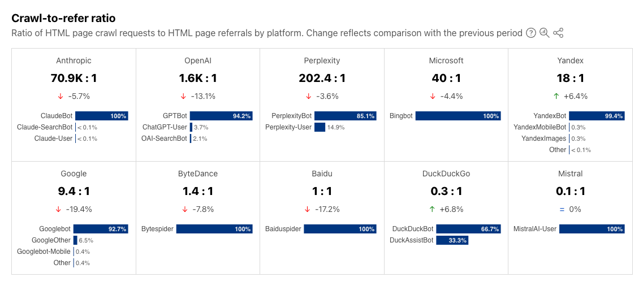Click the DuckAssistBot 33.3% bar

click(452, 241)
